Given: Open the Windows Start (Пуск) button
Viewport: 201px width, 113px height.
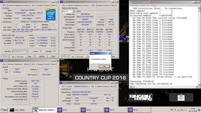Looking at the screenshot, I should pyautogui.click(x=4, y=110).
